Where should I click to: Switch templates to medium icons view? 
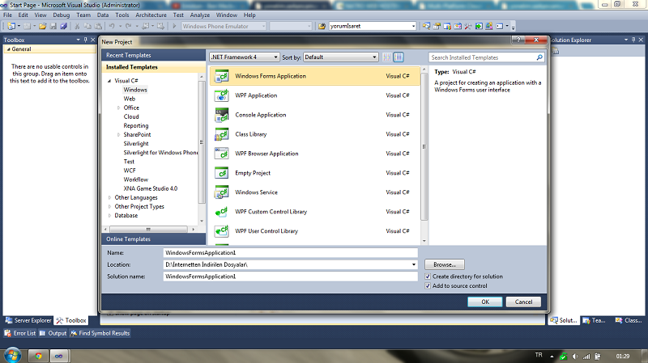pos(399,57)
